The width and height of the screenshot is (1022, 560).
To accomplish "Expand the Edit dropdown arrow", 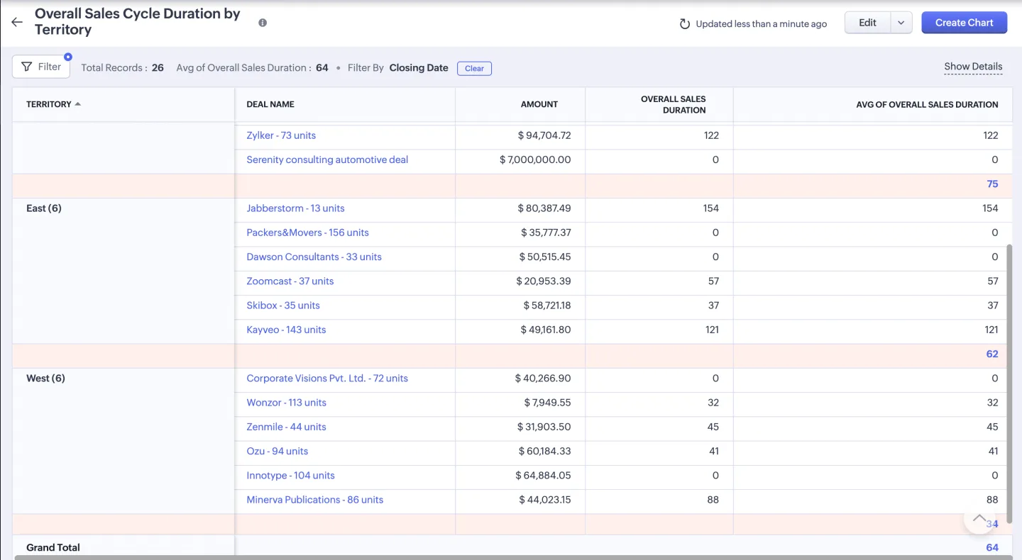I will 901,23.
